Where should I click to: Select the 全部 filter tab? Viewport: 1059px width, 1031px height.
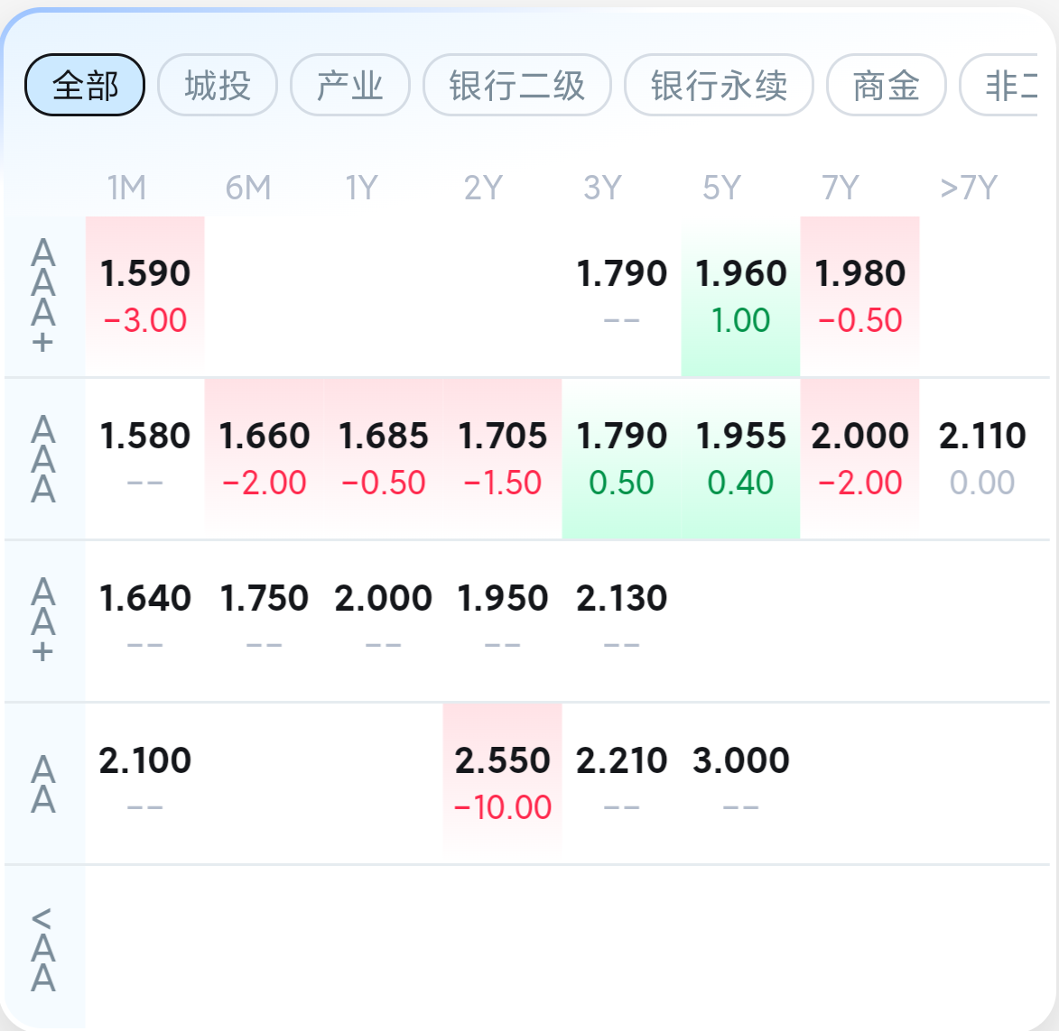coord(85,86)
